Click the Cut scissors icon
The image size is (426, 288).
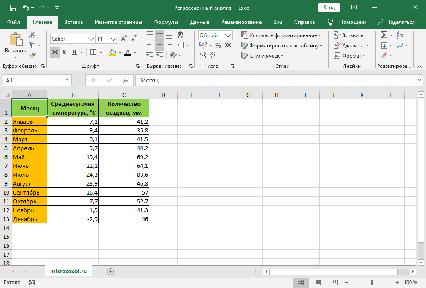pos(32,35)
